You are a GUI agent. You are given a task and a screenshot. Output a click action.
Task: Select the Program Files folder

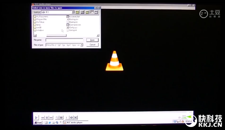pos(40,19)
